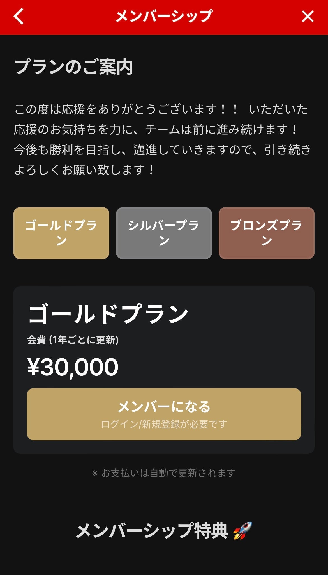Viewport: 328px width, 575px height.
Task: Click the メンバーシップ title in the red header
Action: click(164, 16)
